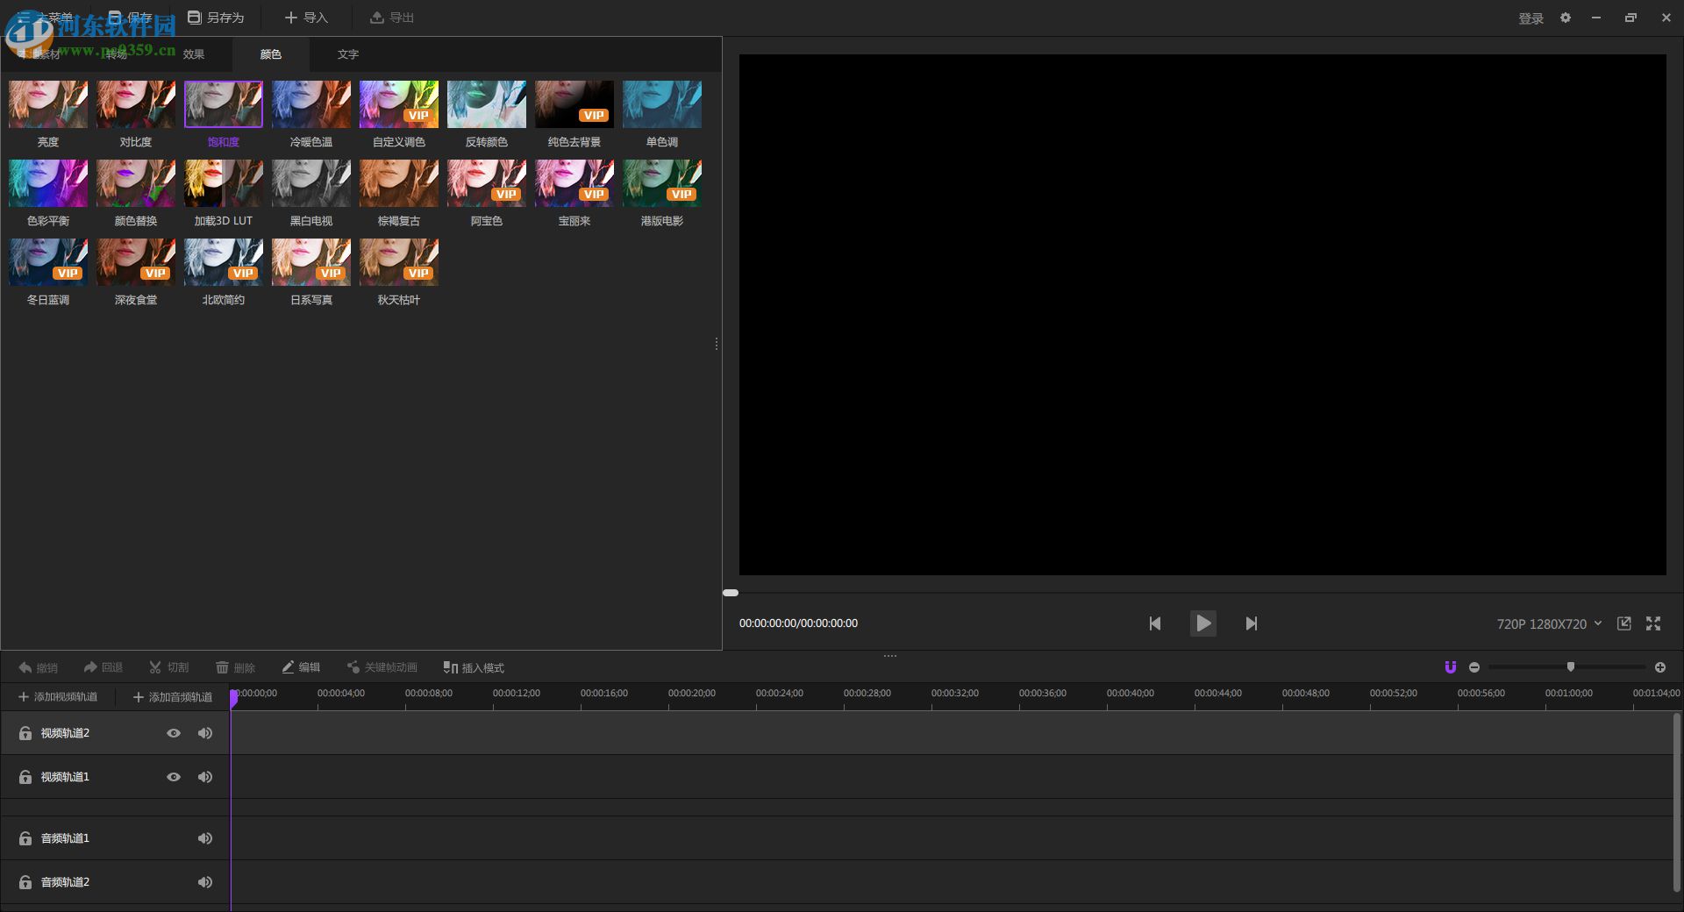The height and width of the screenshot is (912, 1684).
Task: Click 添加视频轨道 button
Action: (x=58, y=697)
